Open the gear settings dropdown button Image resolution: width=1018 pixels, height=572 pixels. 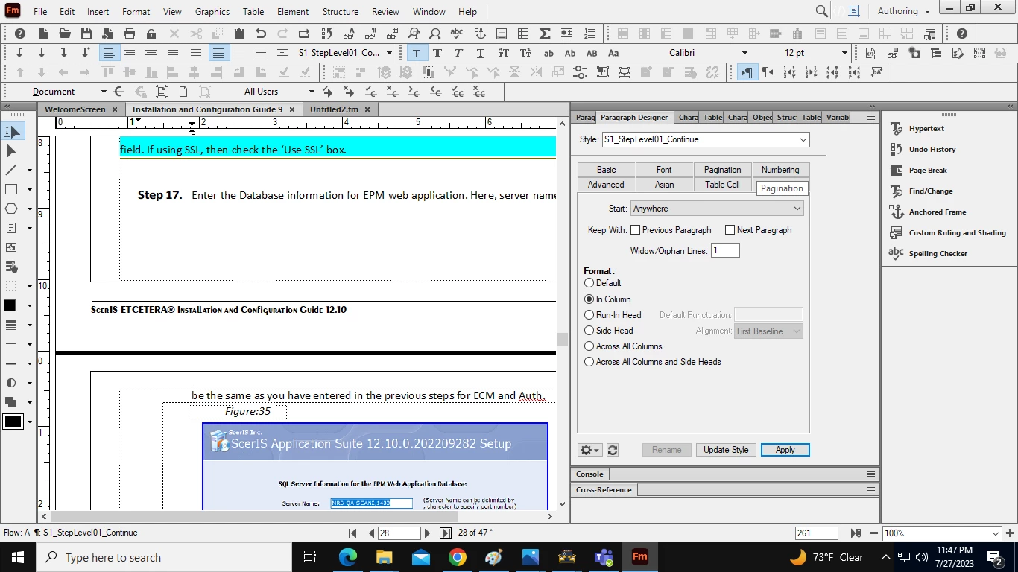(589, 450)
